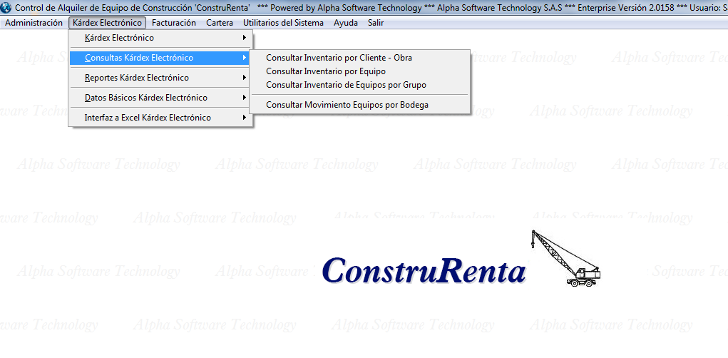Close the Kárdex Electrónico menu bar item

[107, 23]
